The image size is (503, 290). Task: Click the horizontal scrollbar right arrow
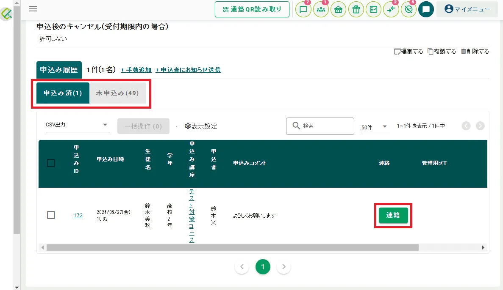coord(483,247)
